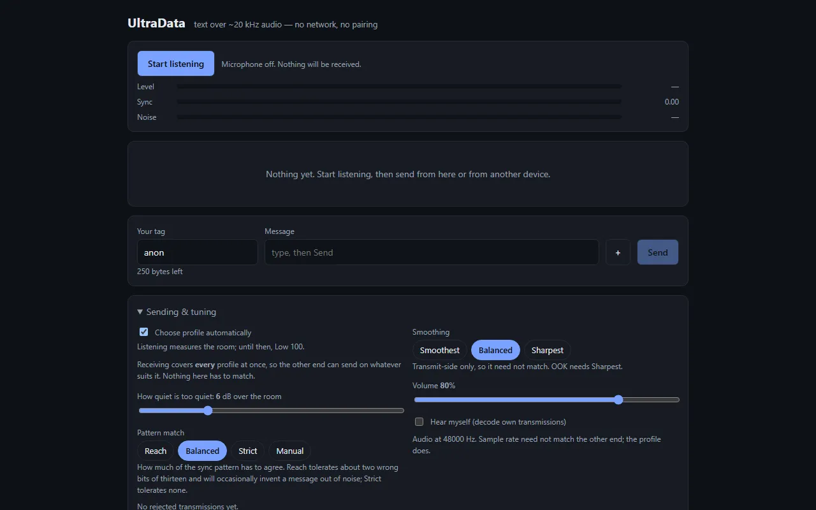The height and width of the screenshot is (510, 816).
Task: Select Sharpest smoothing option
Action: 548,350
